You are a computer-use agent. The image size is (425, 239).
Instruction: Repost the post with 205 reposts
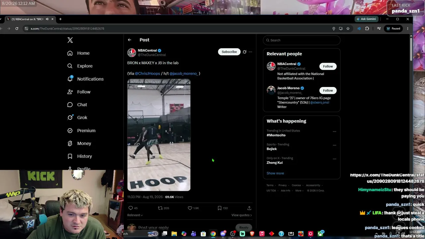point(160,208)
